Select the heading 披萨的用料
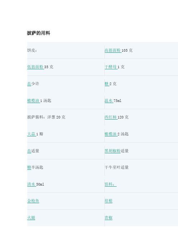178x252 pixels. click(38, 33)
